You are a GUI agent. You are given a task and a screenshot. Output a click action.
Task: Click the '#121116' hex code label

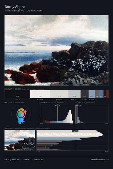point(17,100)
